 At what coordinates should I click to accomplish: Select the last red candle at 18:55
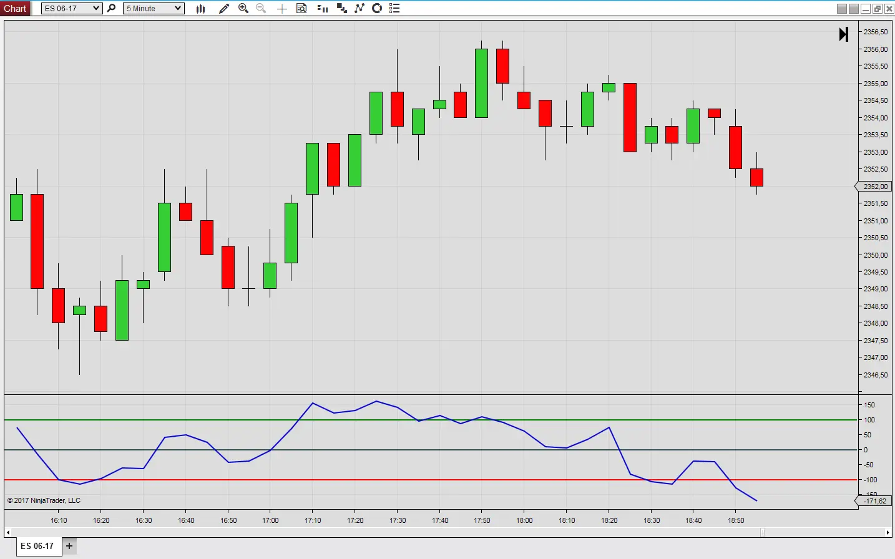(x=756, y=177)
